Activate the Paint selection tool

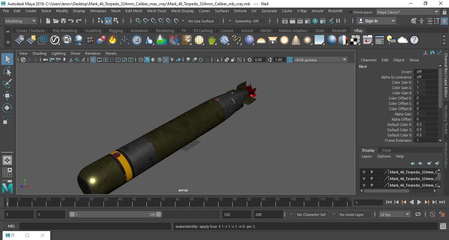(7, 83)
